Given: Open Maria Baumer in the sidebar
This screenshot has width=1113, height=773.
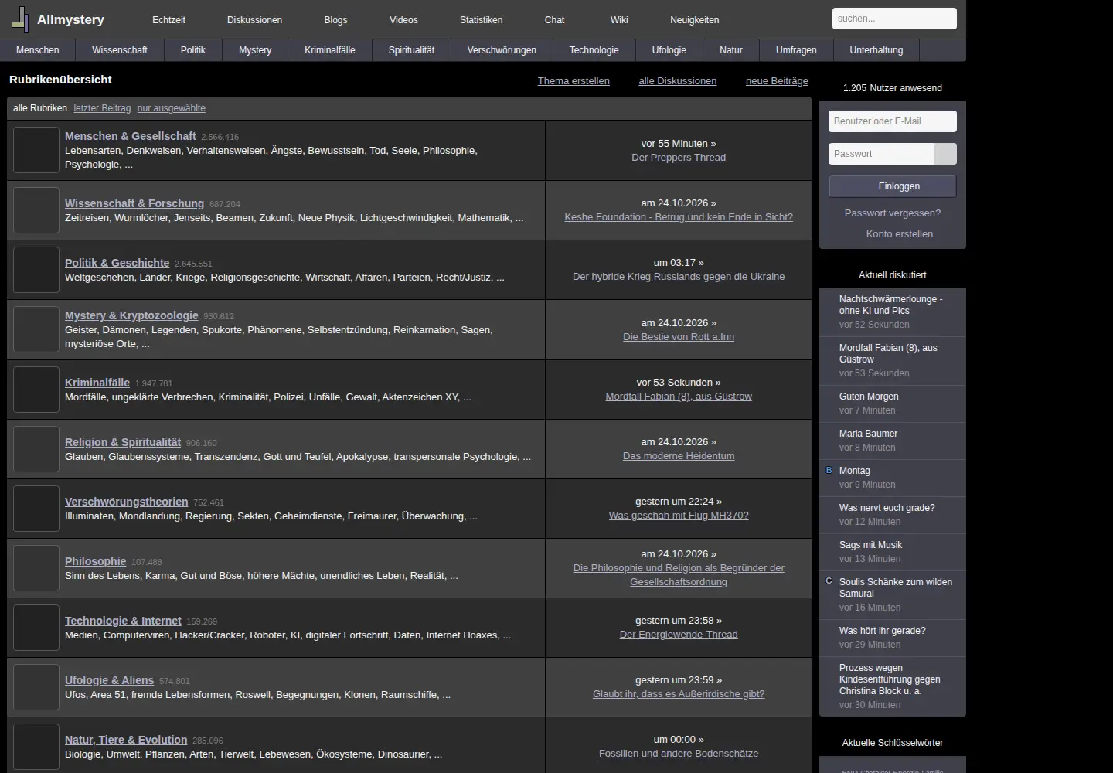Looking at the screenshot, I should 869,434.
